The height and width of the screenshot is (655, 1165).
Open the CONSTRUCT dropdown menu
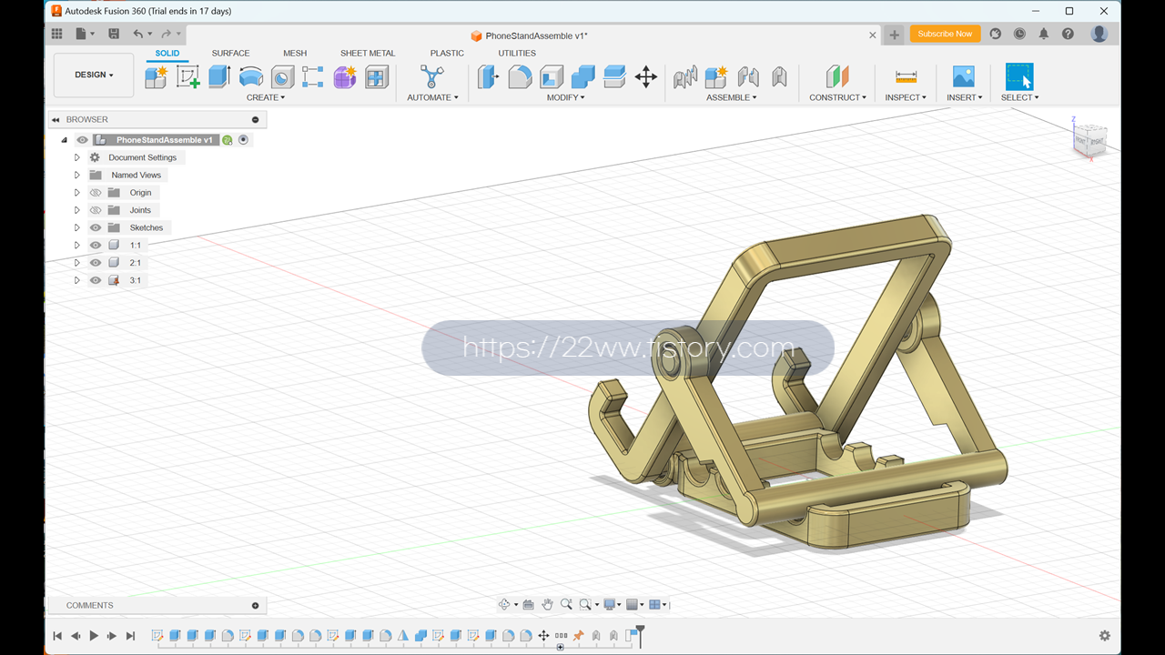pyautogui.click(x=838, y=97)
